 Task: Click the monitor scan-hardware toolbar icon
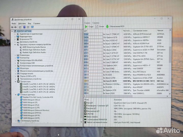tap(32, 27)
